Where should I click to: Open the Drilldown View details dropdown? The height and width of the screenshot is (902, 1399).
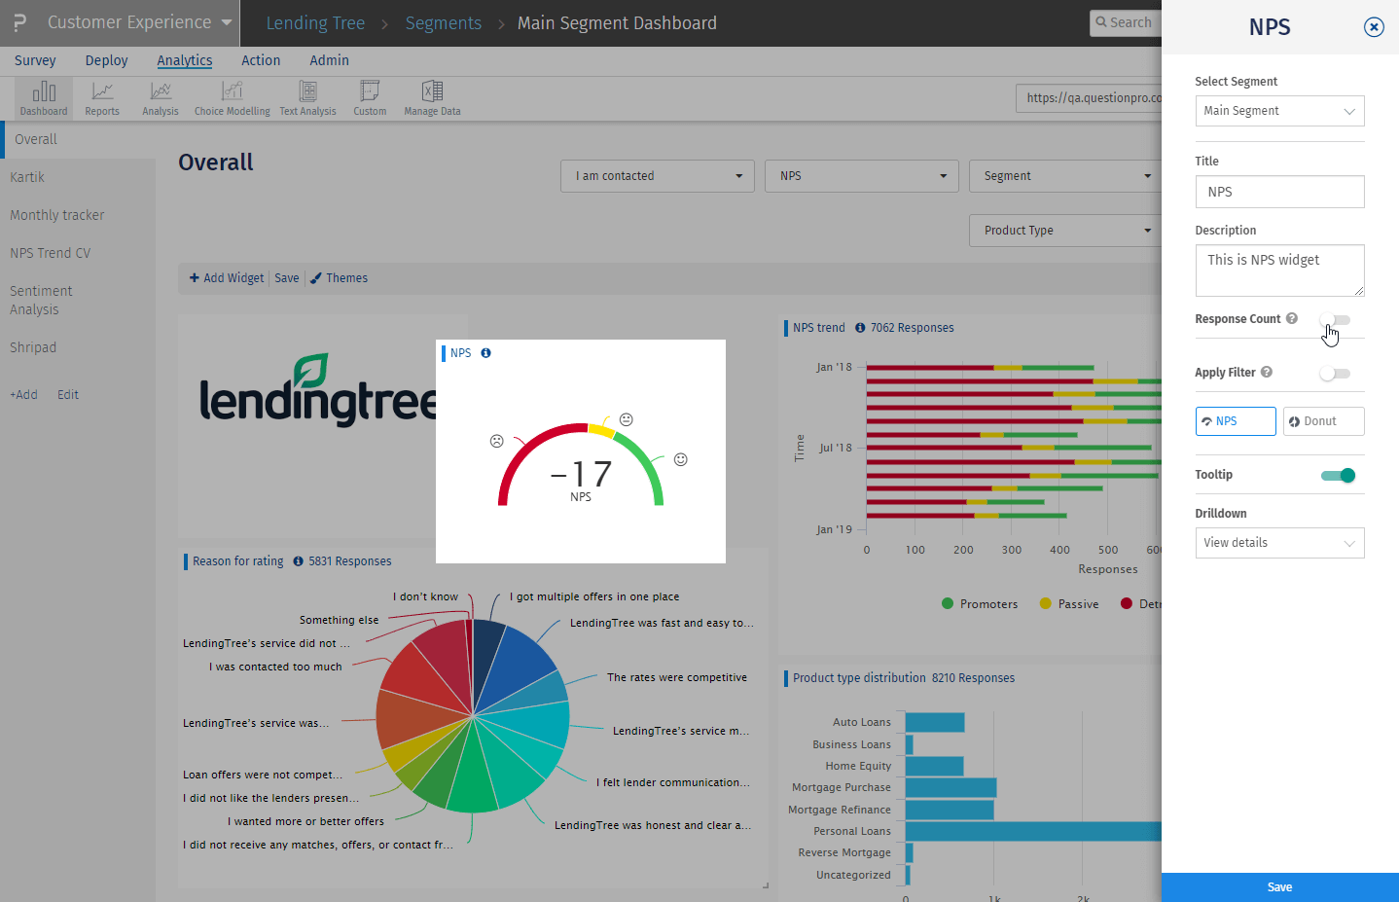(1279, 543)
